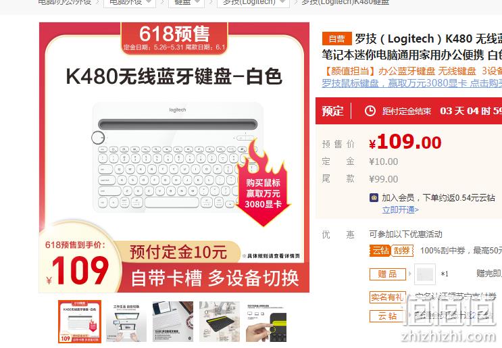Click the orange 云钻 coupon tag
Screen dimensions: 502x348
(380, 250)
